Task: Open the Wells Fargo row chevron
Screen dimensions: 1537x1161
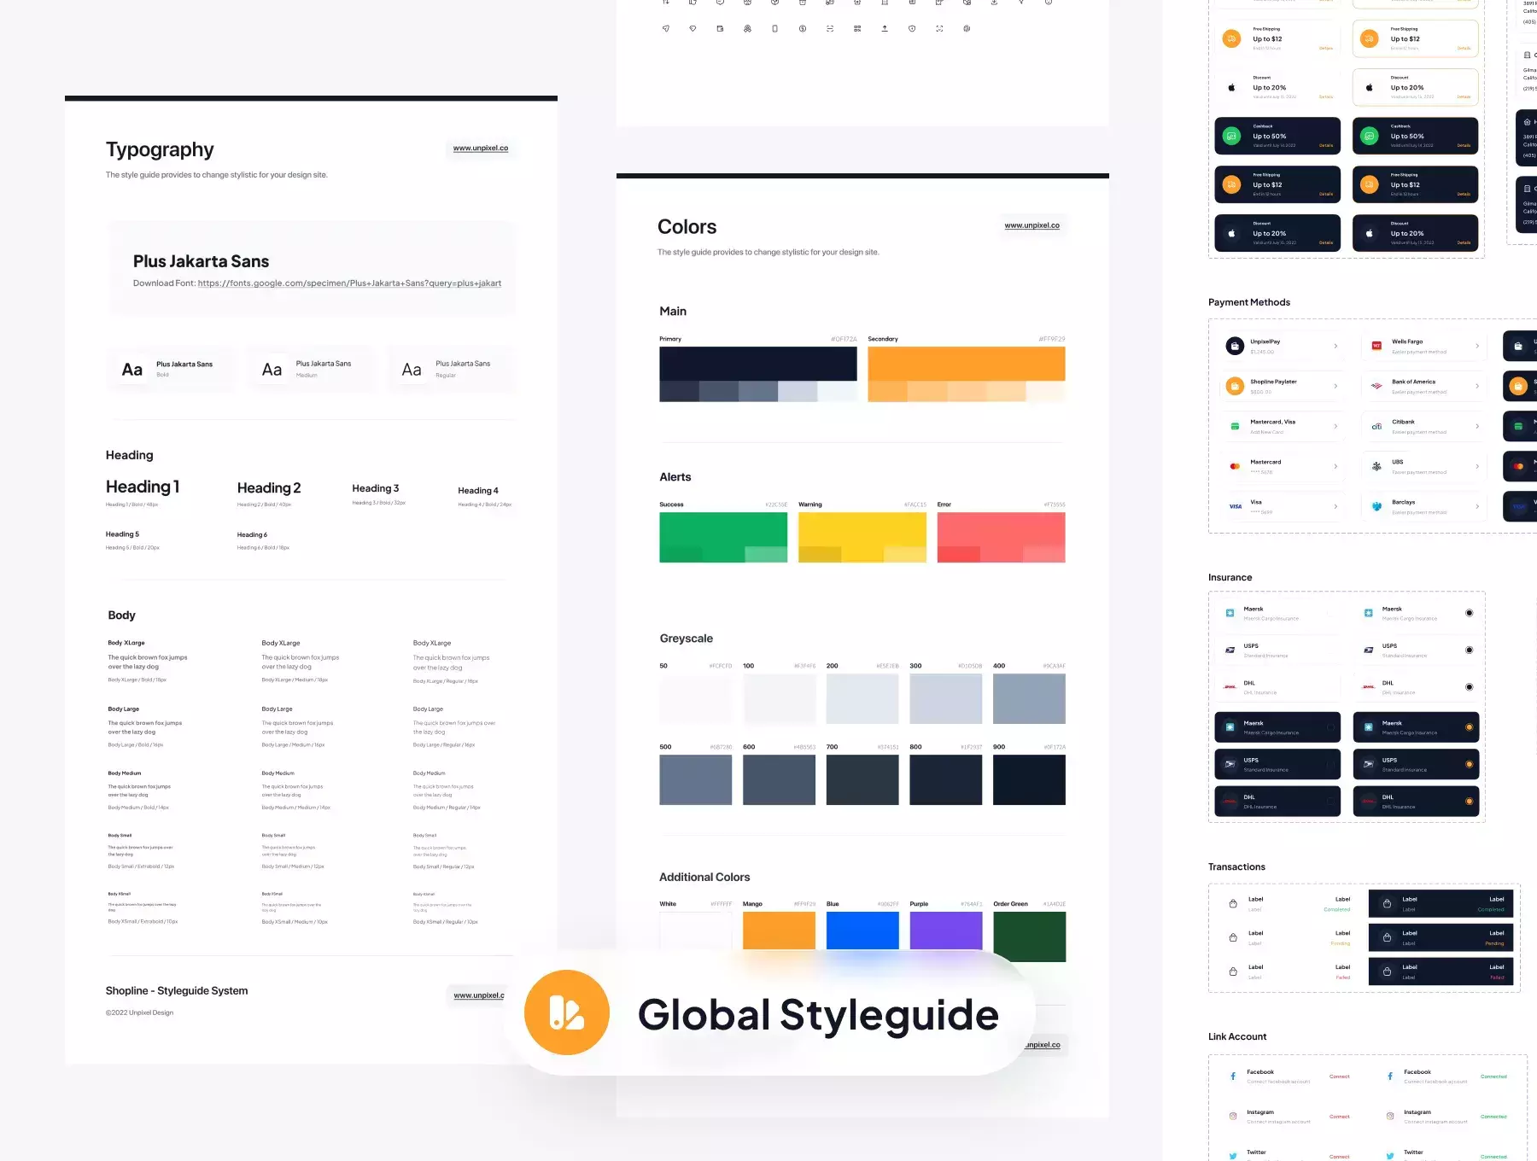Action: click(1477, 346)
